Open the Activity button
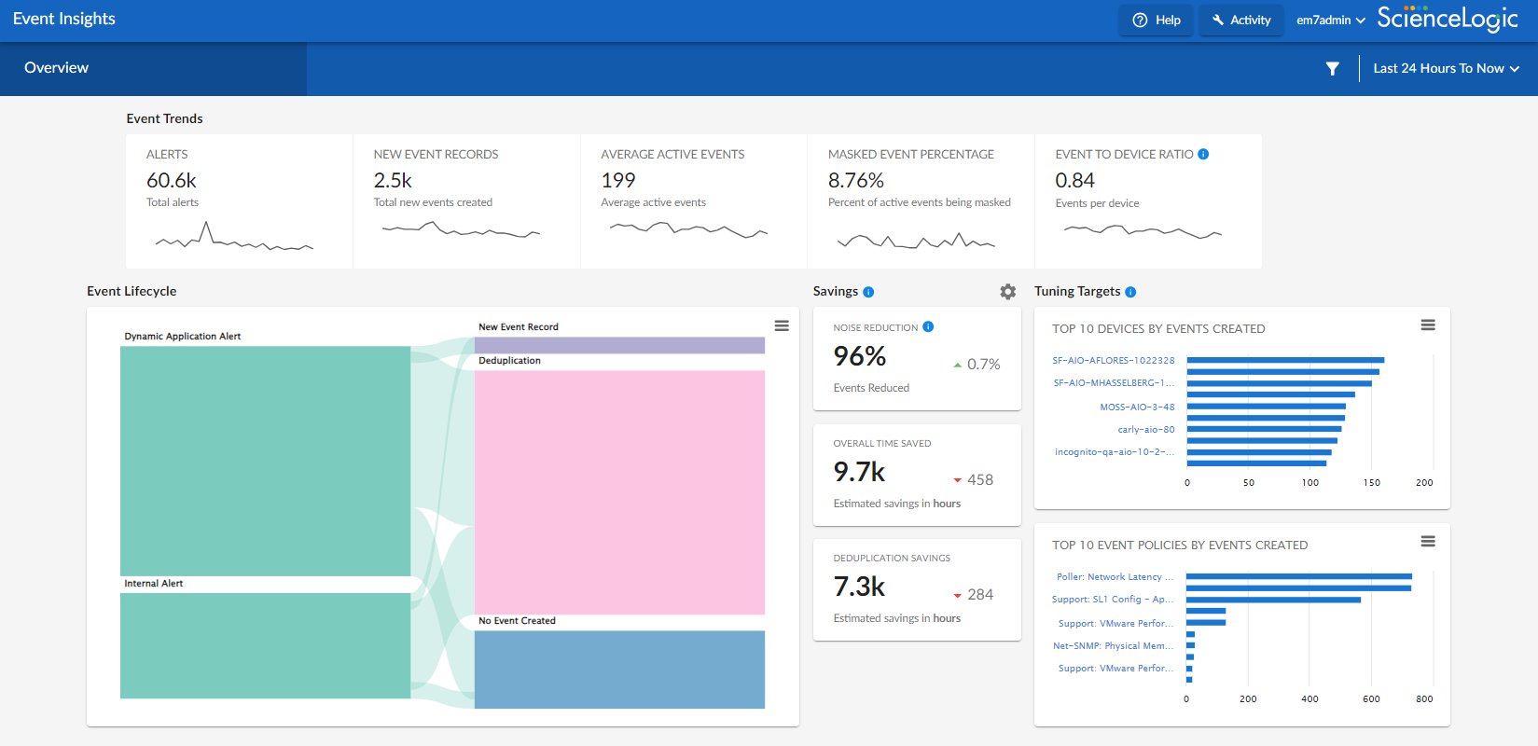The height and width of the screenshot is (746, 1538). tap(1241, 20)
